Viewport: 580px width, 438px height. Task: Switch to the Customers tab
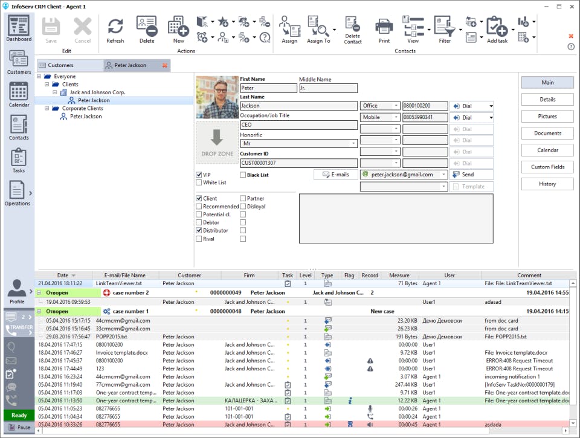(69, 65)
